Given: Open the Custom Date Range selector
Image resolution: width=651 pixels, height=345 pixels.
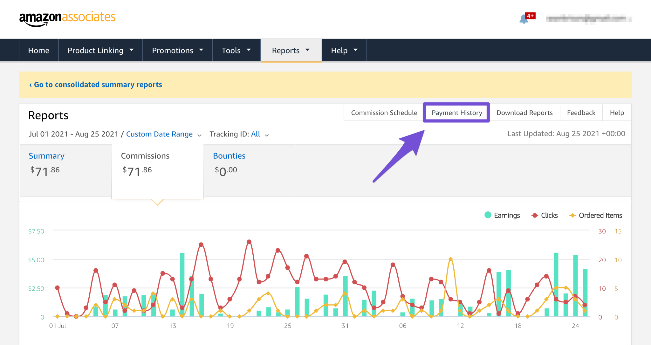Looking at the screenshot, I should [x=164, y=134].
